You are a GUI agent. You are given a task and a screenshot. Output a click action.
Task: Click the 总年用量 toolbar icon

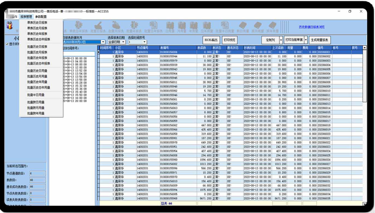point(207,27)
